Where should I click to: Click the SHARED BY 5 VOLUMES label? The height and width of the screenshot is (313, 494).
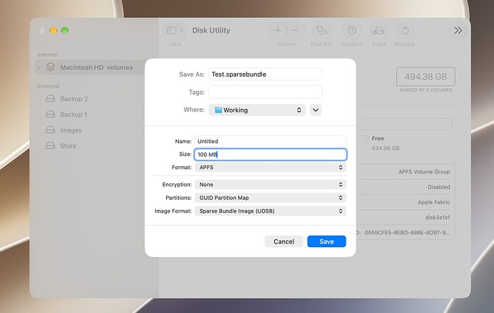click(x=425, y=90)
